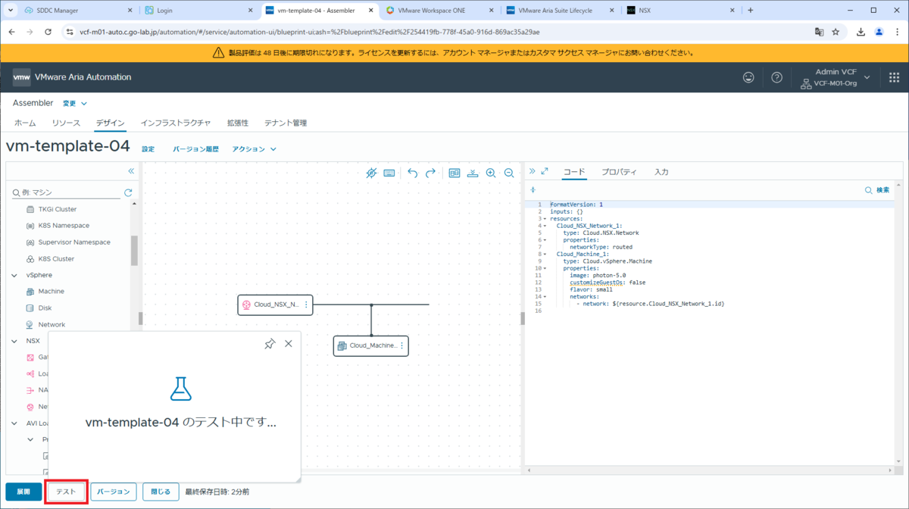The width and height of the screenshot is (909, 509).
Task: Switch to the ホーム tab
Action: 25,123
